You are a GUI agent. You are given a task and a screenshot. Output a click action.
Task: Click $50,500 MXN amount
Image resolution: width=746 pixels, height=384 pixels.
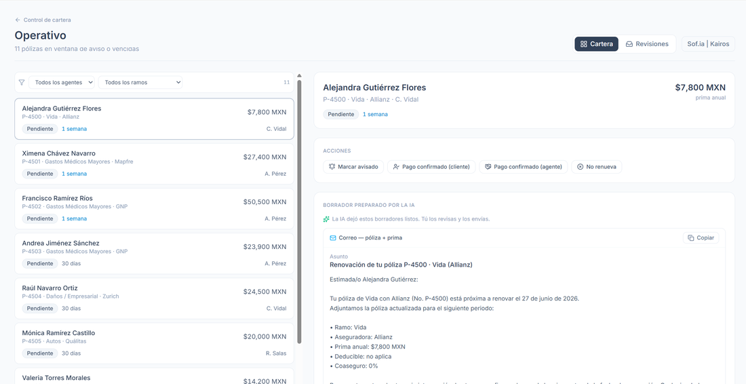pos(264,201)
